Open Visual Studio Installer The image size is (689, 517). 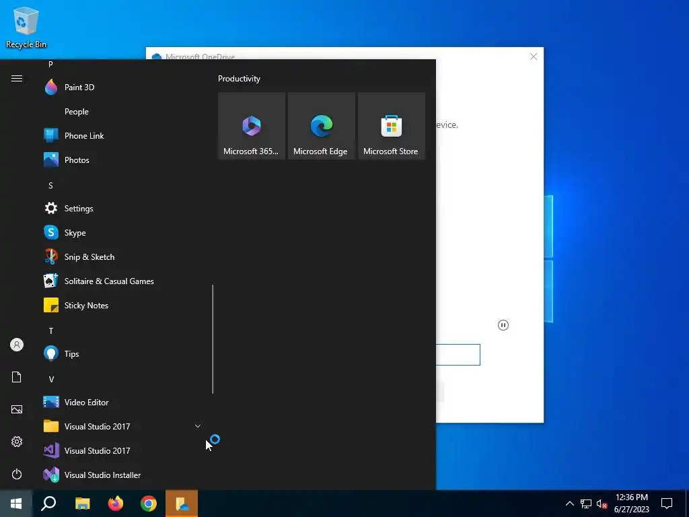click(121, 475)
